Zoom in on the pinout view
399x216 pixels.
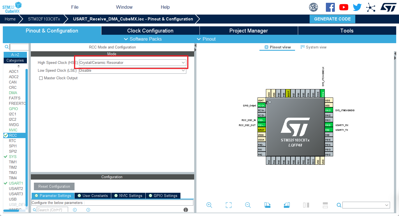point(209,205)
